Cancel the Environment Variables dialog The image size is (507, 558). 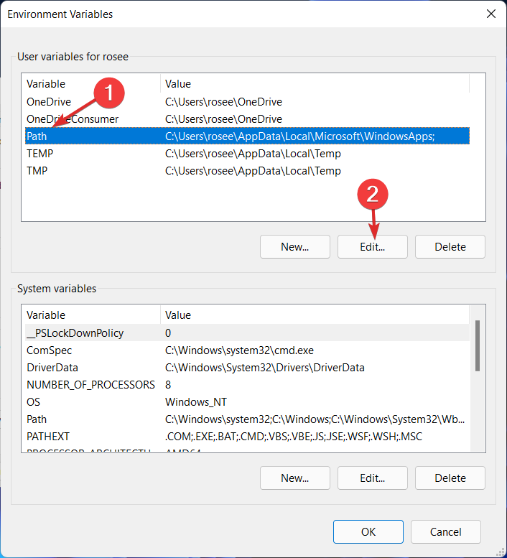[446, 531]
